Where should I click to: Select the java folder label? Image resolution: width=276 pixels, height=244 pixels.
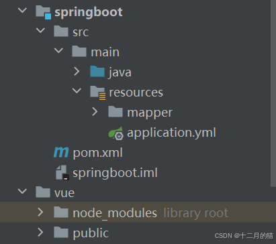point(120,72)
